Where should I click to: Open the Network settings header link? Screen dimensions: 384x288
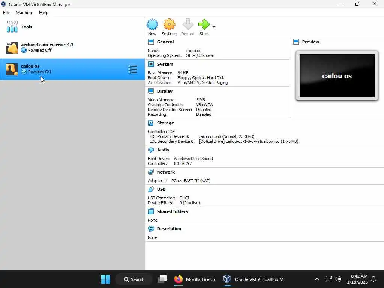(166, 172)
